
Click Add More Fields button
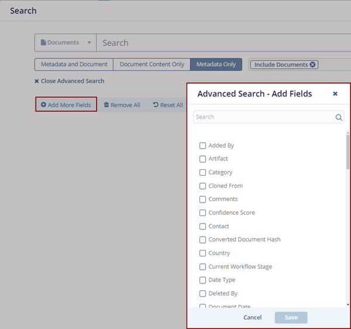(66, 105)
